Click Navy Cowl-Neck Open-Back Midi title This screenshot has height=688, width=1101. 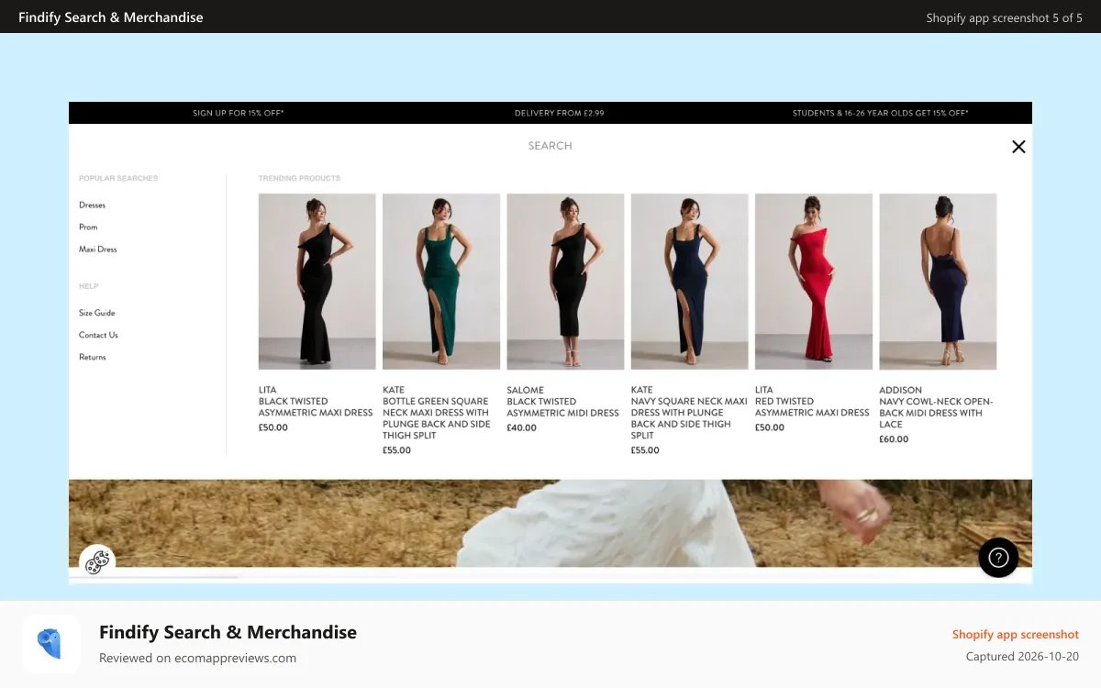coord(937,413)
